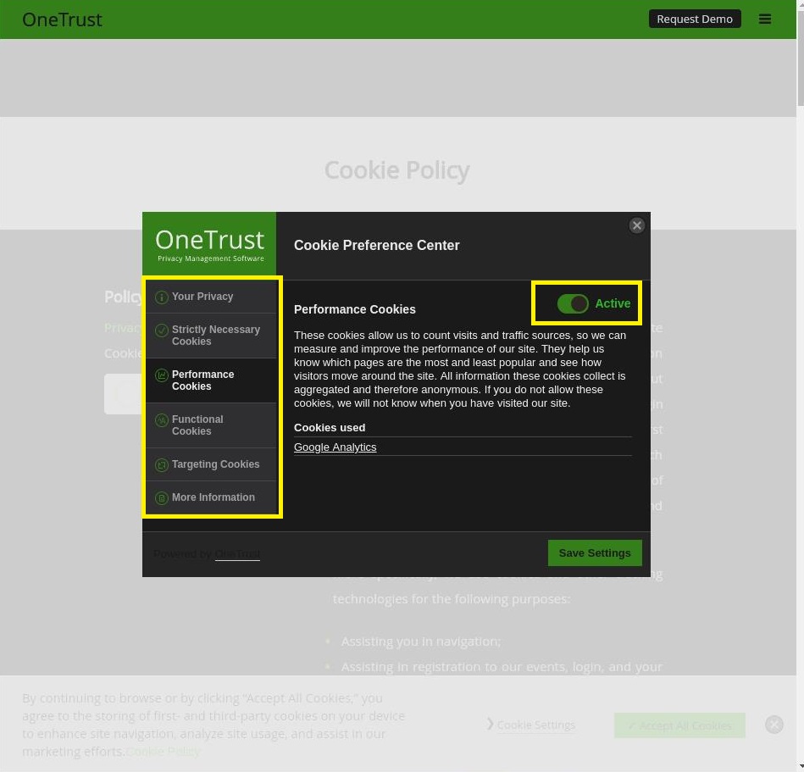Click the Performance Cookies chart icon
804x772 pixels.
tap(162, 375)
